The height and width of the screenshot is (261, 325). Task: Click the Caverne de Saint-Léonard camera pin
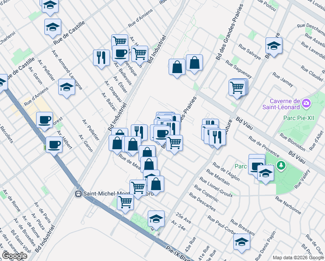pyautogui.click(x=306, y=103)
